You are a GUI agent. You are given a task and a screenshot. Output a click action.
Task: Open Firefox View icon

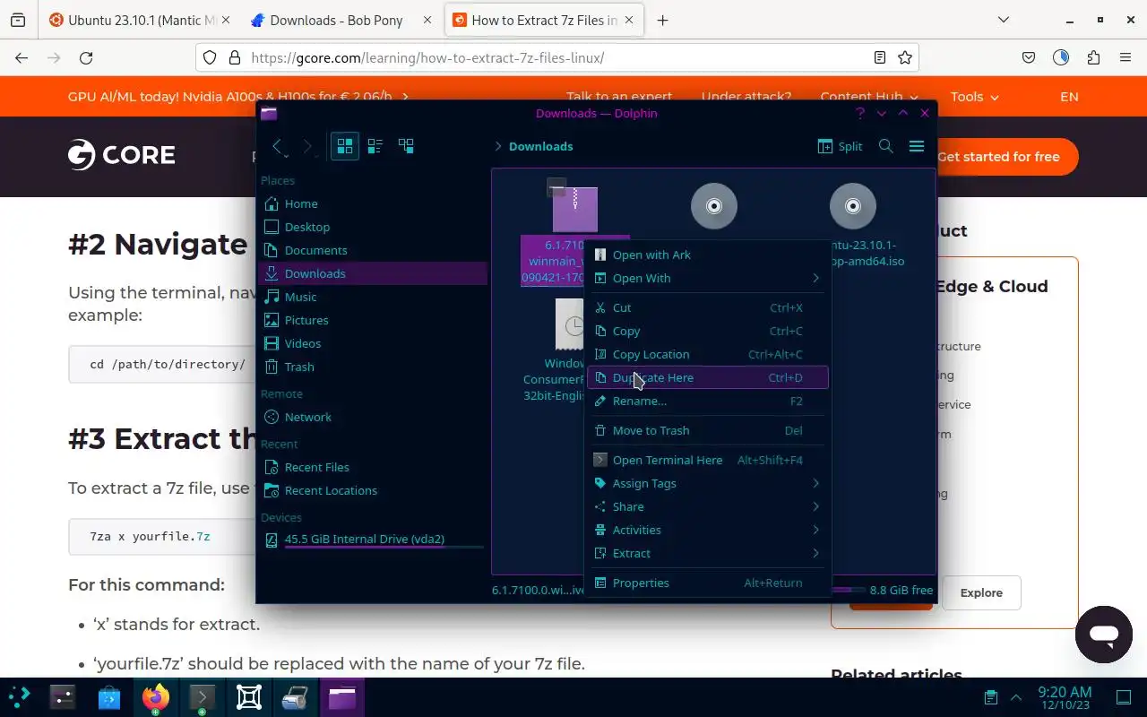tap(18, 20)
